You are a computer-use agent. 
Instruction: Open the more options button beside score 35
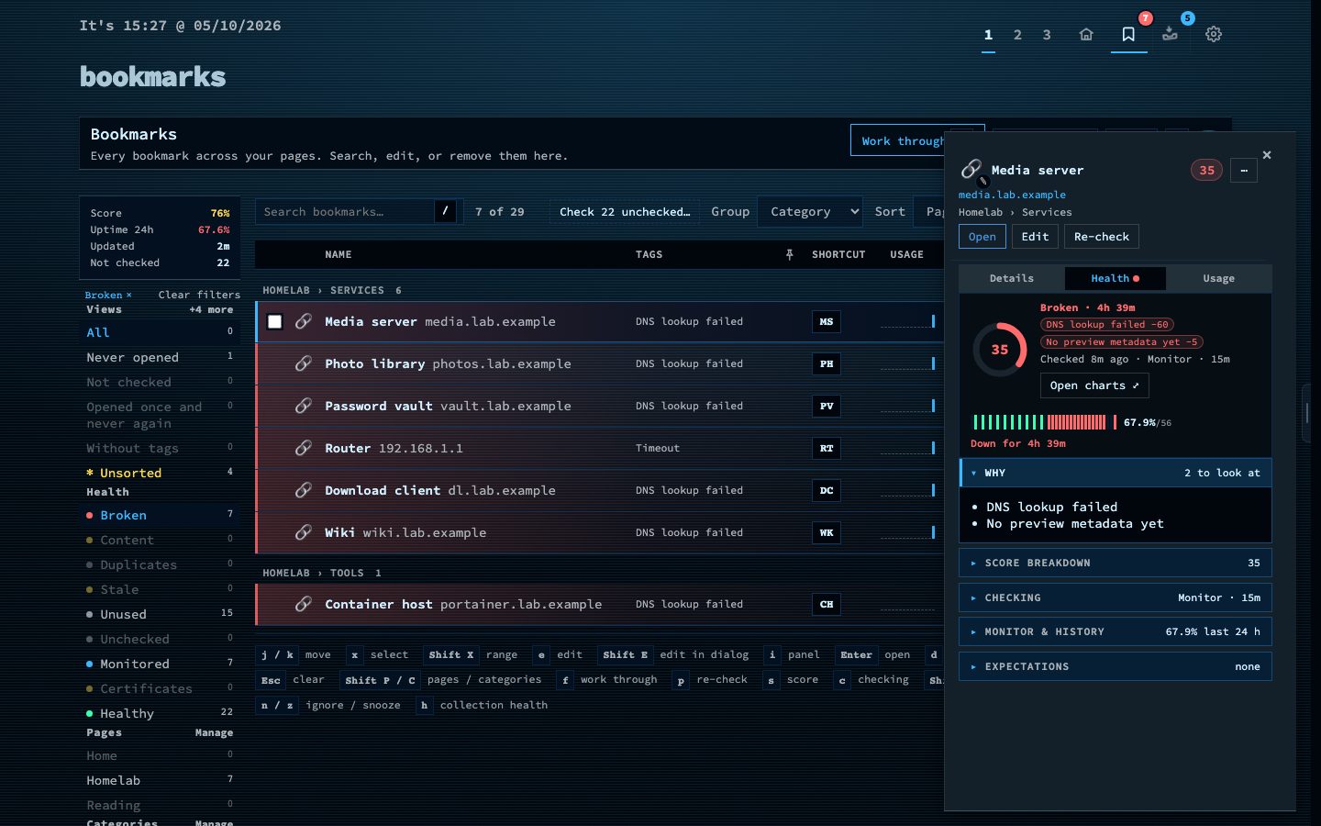(1244, 170)
